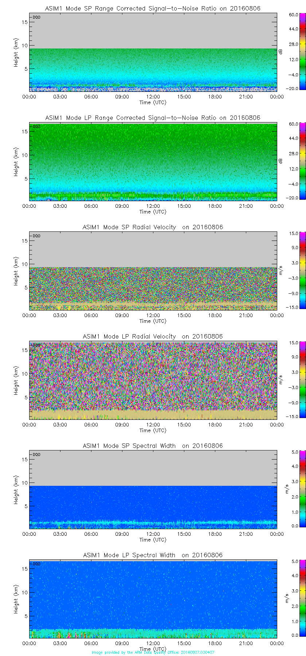Click the DQO label in SP Radial Velocity plot

[36, 236]
